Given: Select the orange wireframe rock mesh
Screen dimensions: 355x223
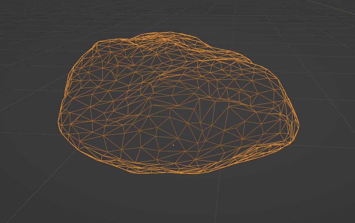Looking at the screenshot, I should [x=178, y=103].
